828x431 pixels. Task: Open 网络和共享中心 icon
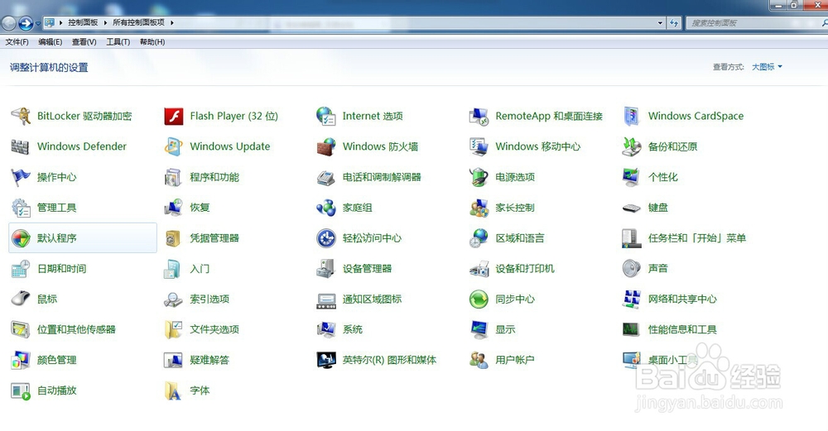[x=632, y=299]
